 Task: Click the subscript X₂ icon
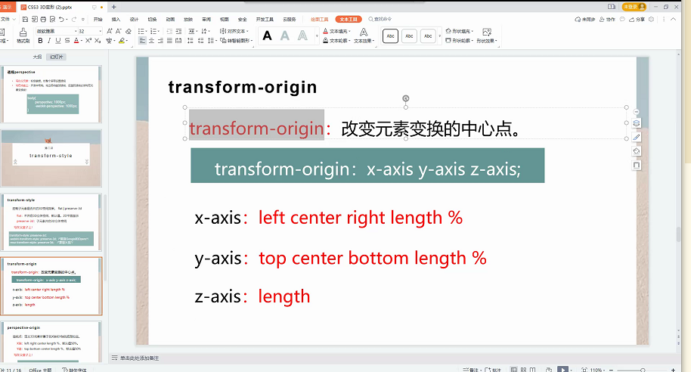[x=98, y=41]
